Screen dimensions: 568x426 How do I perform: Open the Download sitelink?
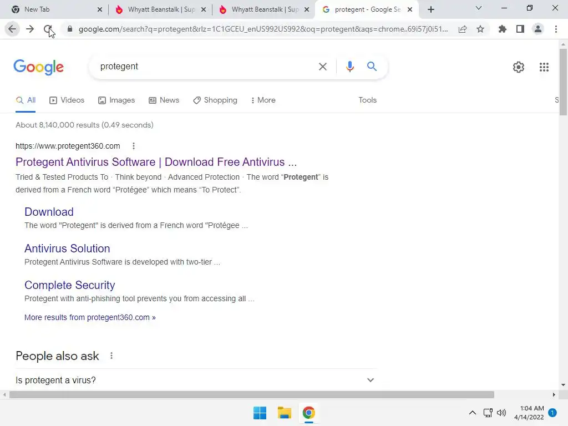coord(49,212)
